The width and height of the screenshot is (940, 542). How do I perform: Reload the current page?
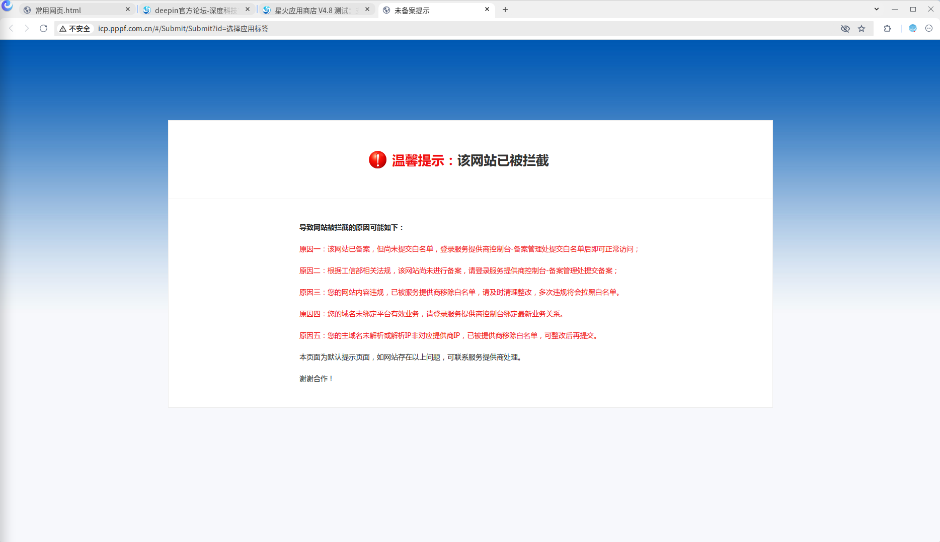(x=44, y=29)
